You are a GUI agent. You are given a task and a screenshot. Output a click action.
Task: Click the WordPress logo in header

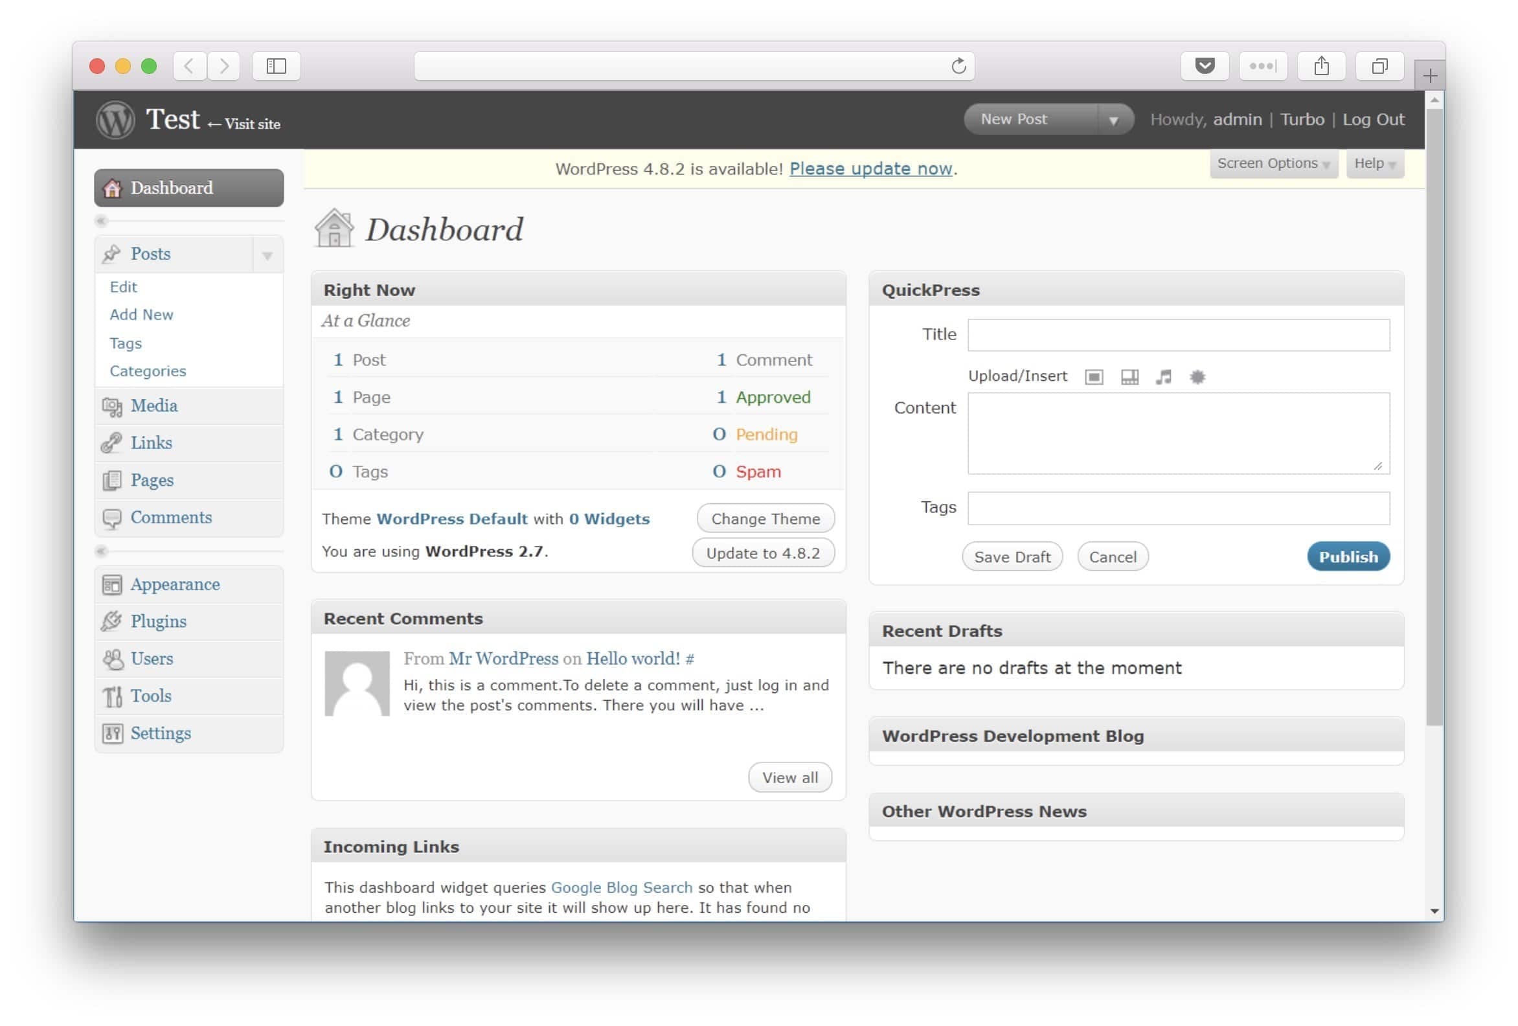[115, 120]
